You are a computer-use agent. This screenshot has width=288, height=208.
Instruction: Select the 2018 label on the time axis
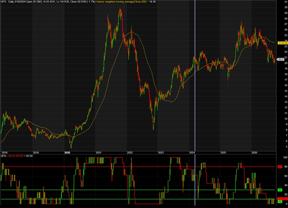(4, 152)
